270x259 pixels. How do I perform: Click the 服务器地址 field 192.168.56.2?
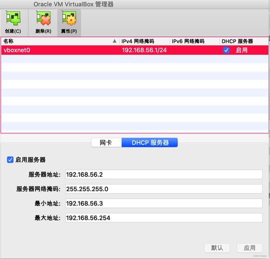(164, 175)
